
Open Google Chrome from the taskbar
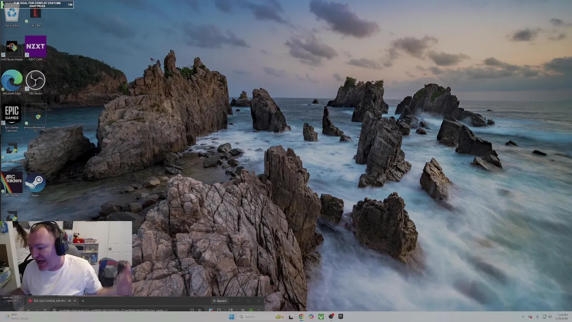point(301,317)
